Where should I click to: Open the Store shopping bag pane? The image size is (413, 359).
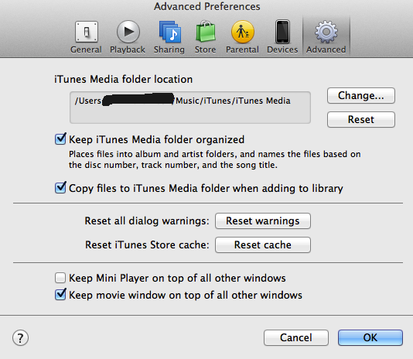pos(205,37)
